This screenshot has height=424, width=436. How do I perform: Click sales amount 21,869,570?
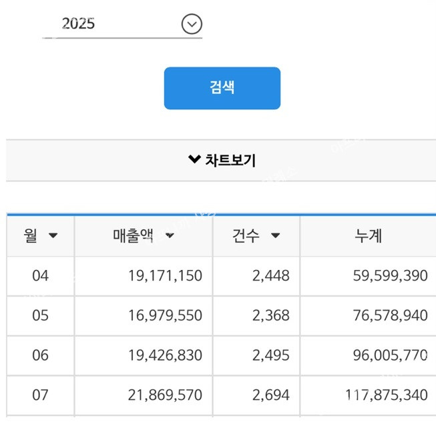tap(165, 395)
